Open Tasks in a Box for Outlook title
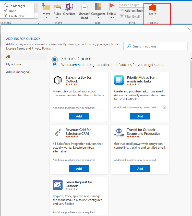Screen dimensions: 192x216 (78, 79)
